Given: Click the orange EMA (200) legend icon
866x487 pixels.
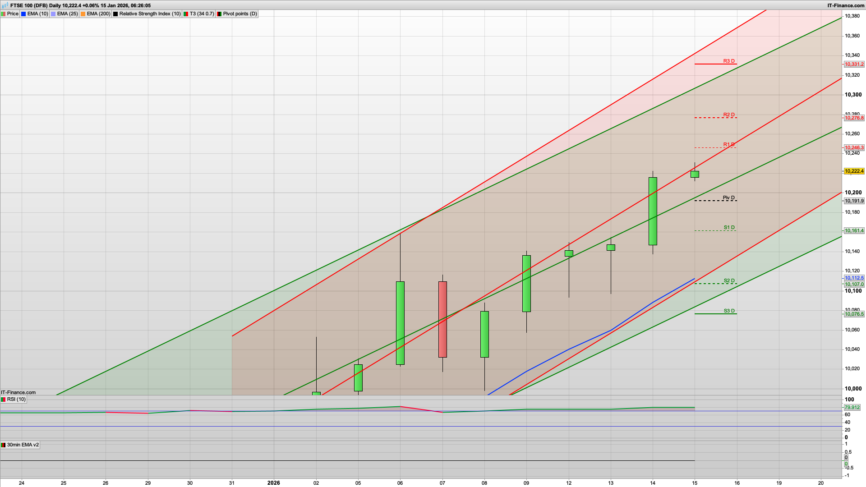Looking at the screenshot, I should click(83, 14).
